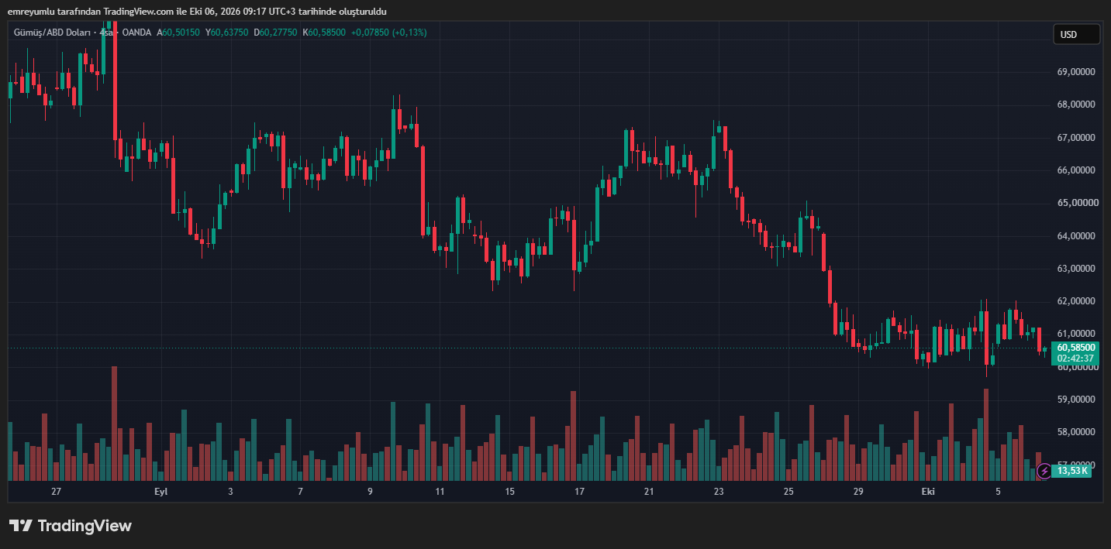The image size is (1111, 549).
Task: Click the 61,00000 price axis label
Action: click(x=1078, y=334)
